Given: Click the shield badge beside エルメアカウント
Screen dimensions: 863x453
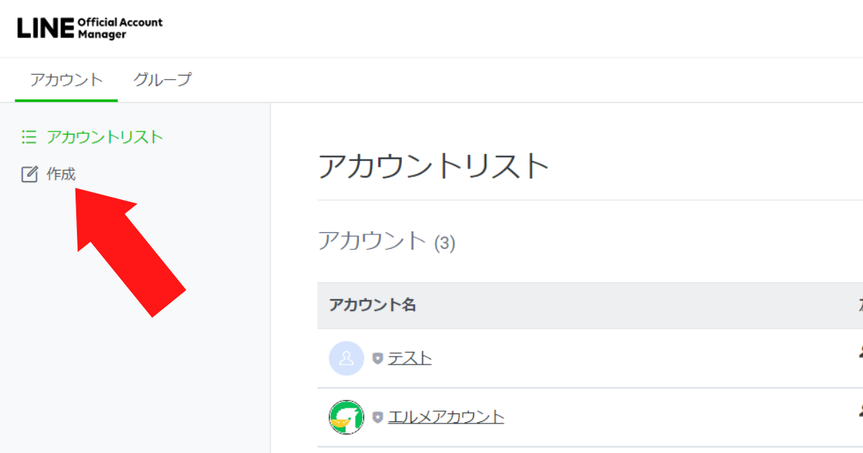Looking at the screenshot, I should tap(378, 417).
